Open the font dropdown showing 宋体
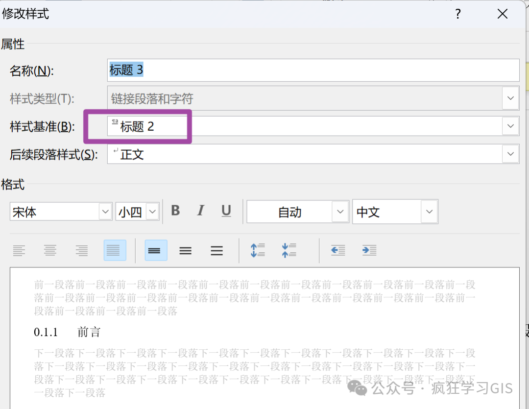The image size is (529, 409). (x=105, y=211)
